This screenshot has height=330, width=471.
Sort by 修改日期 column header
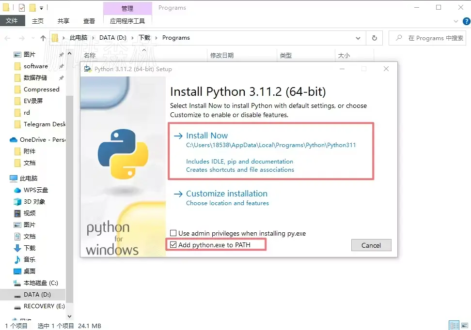[221, 55]
